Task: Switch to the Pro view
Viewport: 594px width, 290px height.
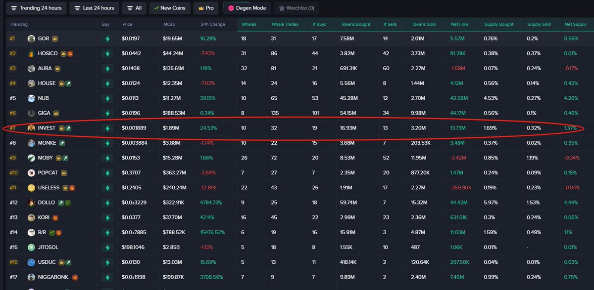Action: [x=205, y=8]
